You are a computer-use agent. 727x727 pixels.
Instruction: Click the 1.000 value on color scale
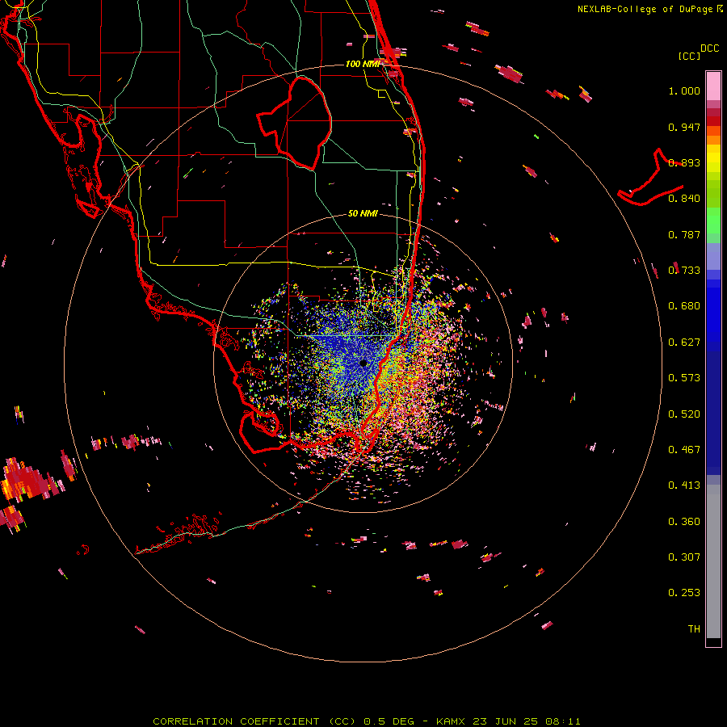(x=684, y=90)
